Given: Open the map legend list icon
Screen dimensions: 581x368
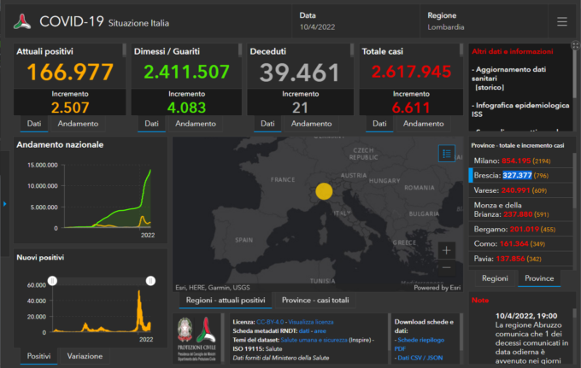Looking at the screenshot, I should point(447,154).
